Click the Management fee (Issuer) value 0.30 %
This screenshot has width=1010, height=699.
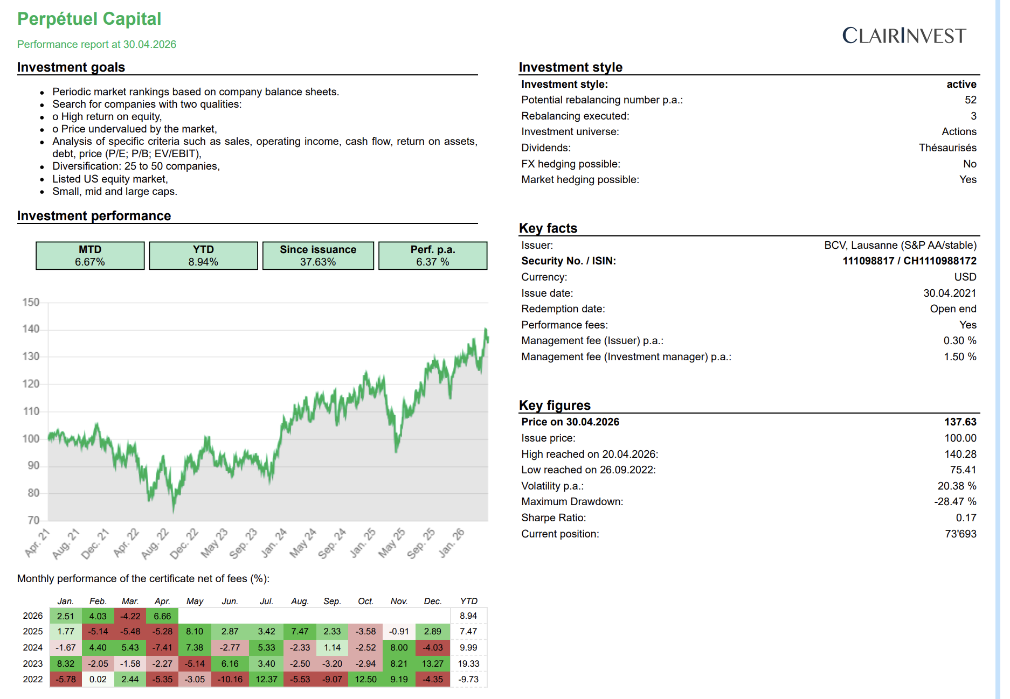pos(959,341)
